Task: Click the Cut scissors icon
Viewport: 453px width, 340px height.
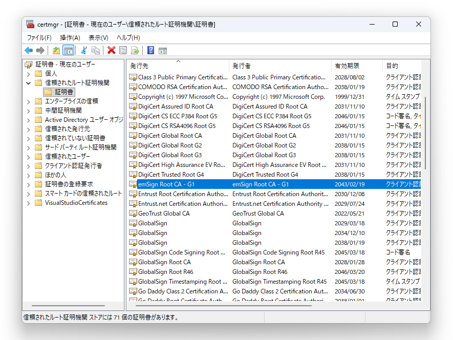Action: coord(84,51)
